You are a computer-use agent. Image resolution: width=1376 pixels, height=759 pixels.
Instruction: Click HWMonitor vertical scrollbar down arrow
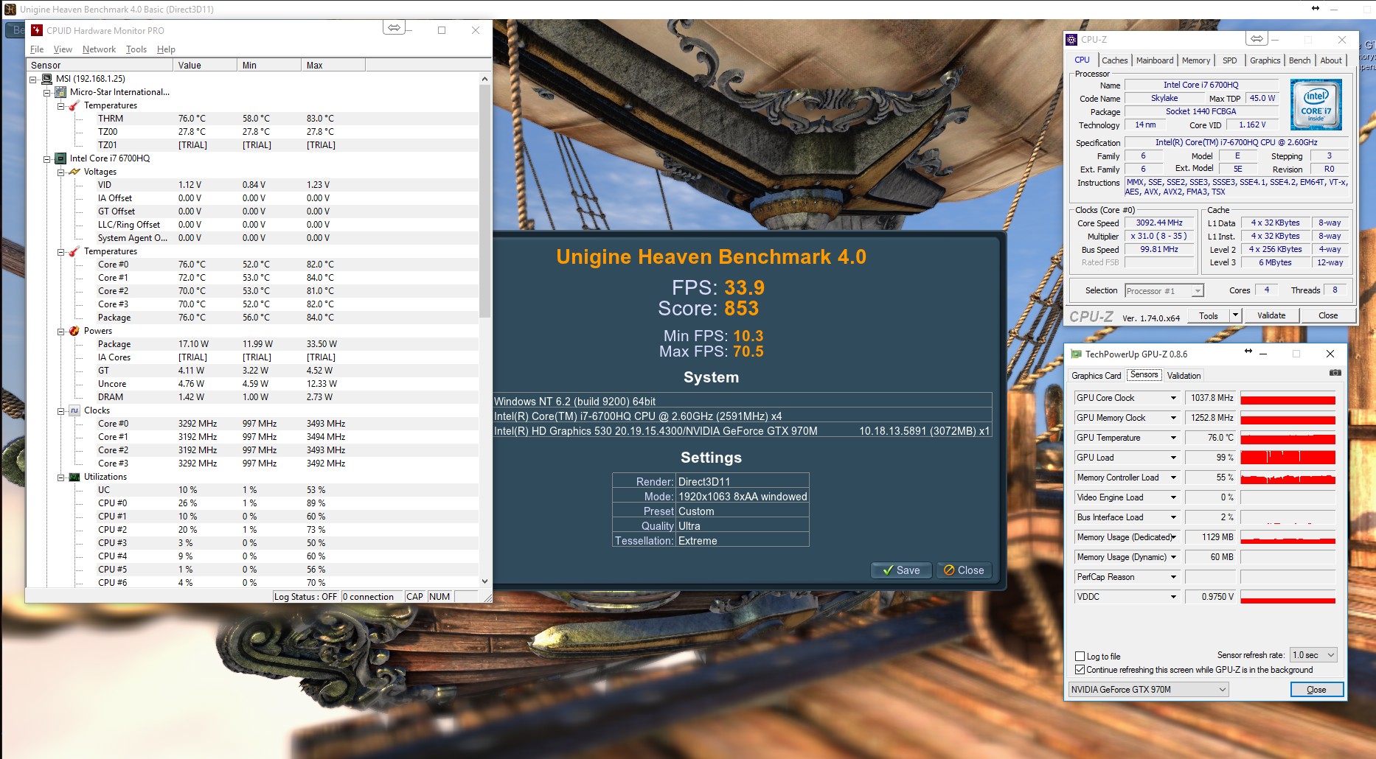tap(484, 581)
